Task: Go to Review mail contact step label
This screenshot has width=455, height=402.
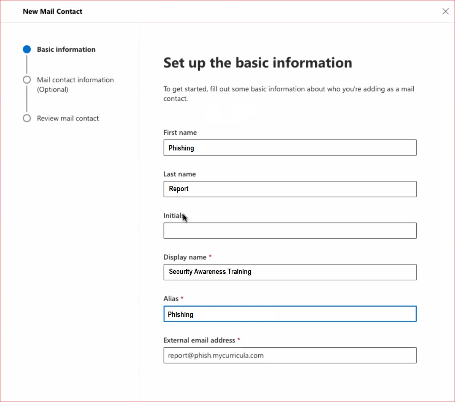Action: pyautogui.click(x=68, y=119)
